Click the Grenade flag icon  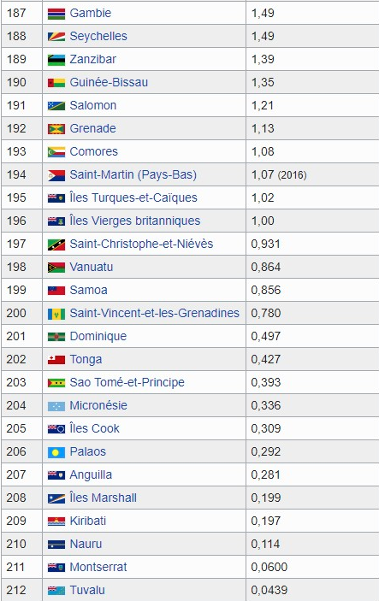(x=56, y=129)
